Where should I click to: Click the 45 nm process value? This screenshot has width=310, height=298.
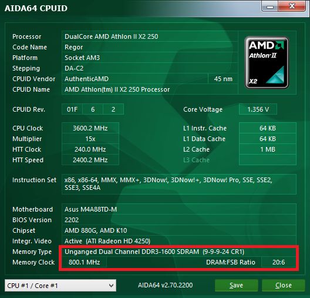(x=223, y=79)
